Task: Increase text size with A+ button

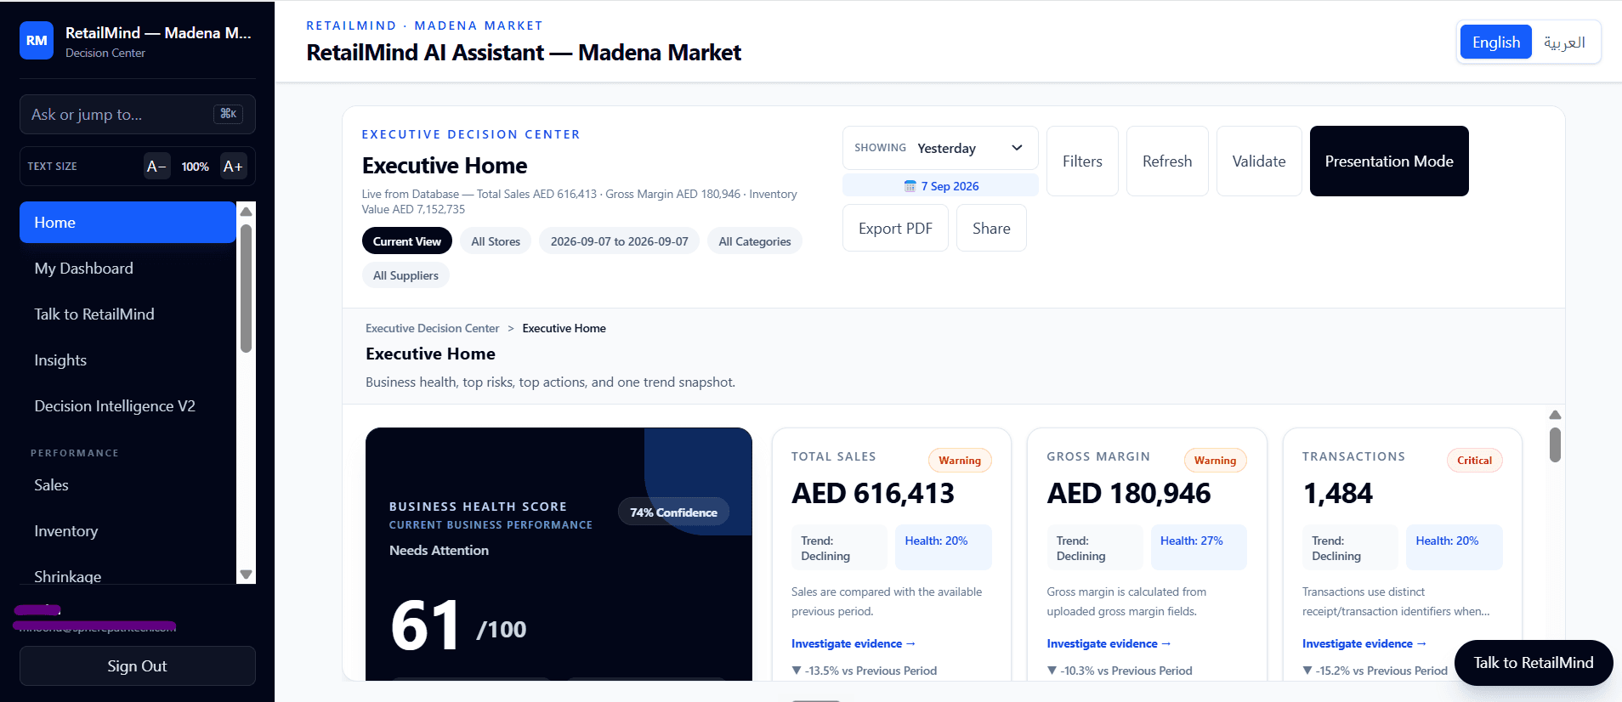Action: click(233, 167)
